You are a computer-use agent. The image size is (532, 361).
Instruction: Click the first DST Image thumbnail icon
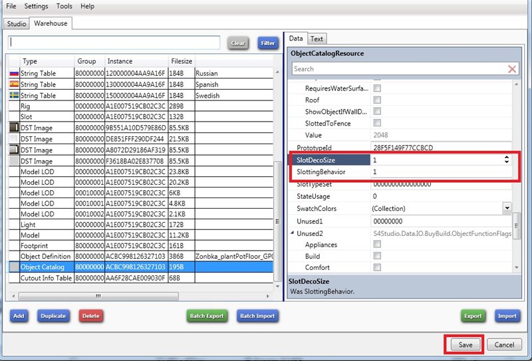(13, 127)
